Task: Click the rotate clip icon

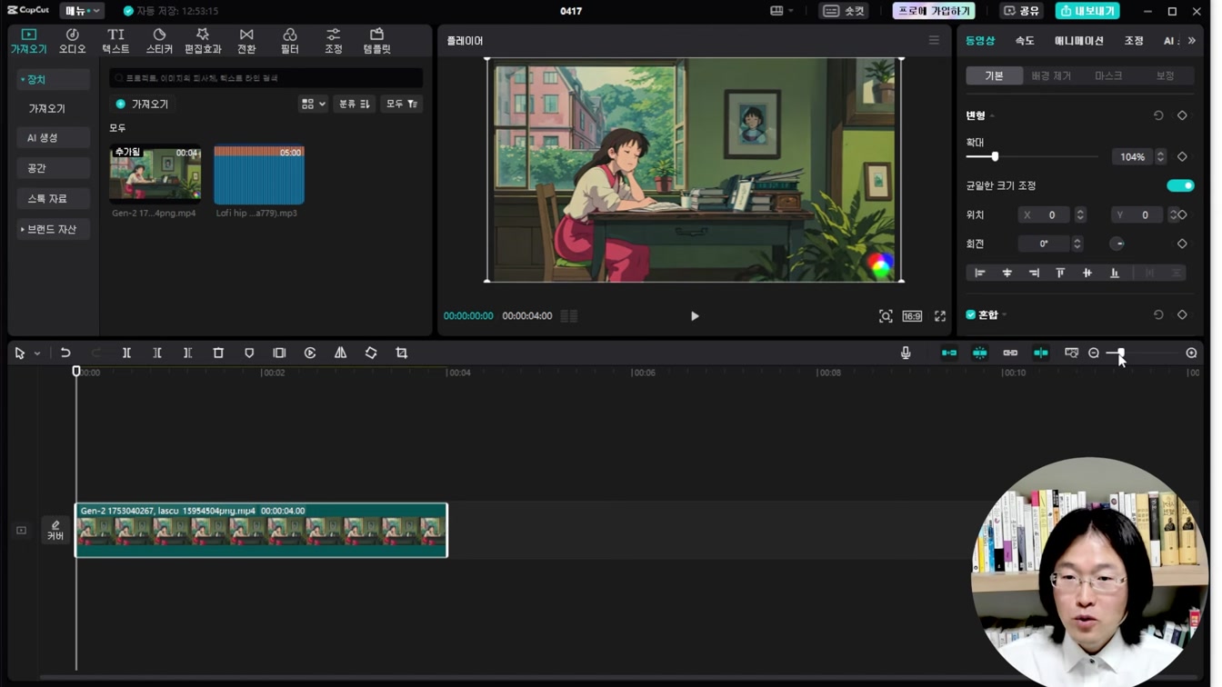Action: [371, 353]
